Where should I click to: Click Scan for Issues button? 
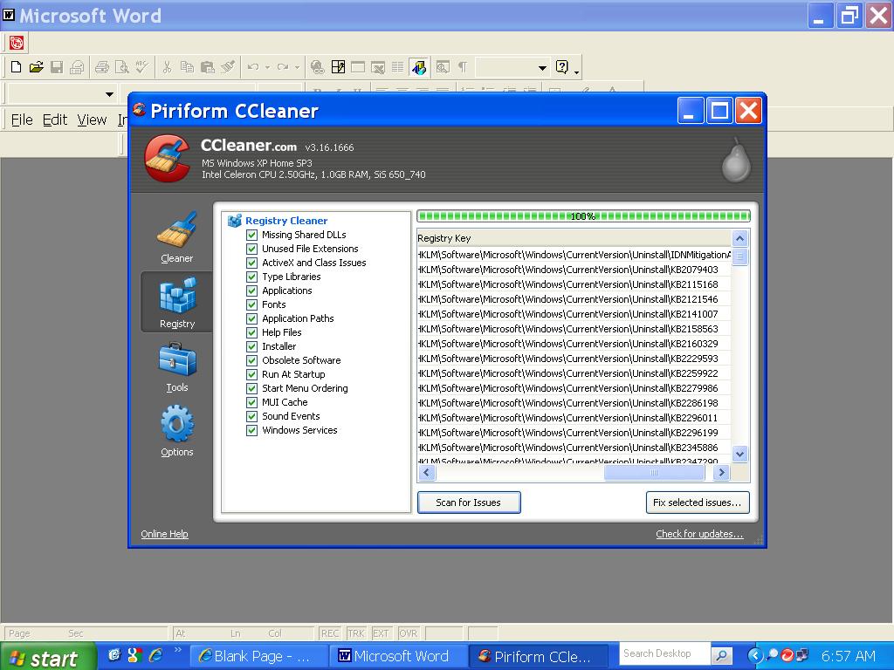(469, 502)
